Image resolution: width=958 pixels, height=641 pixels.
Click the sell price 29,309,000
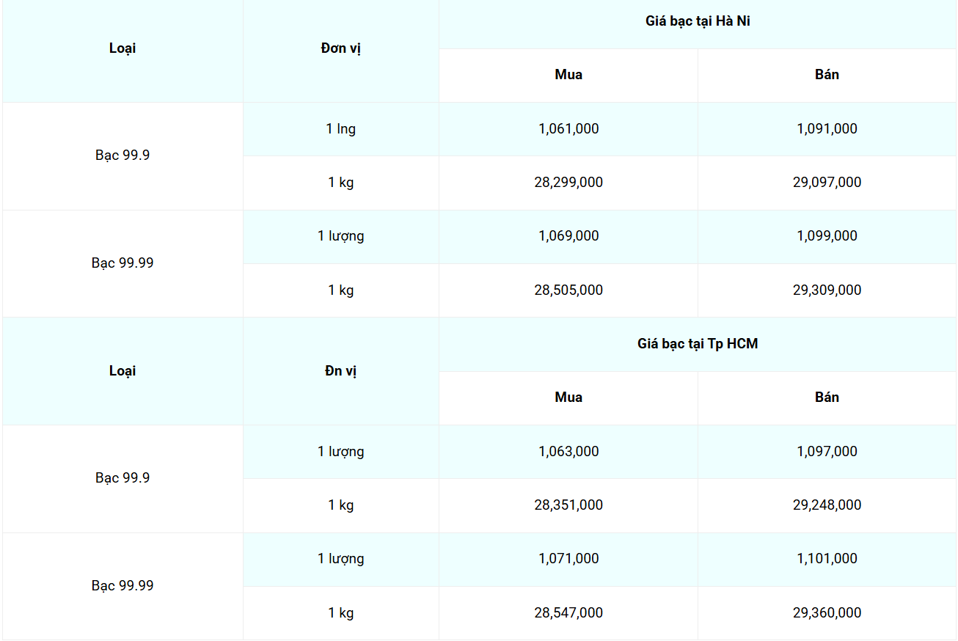(x=827, y=290)
